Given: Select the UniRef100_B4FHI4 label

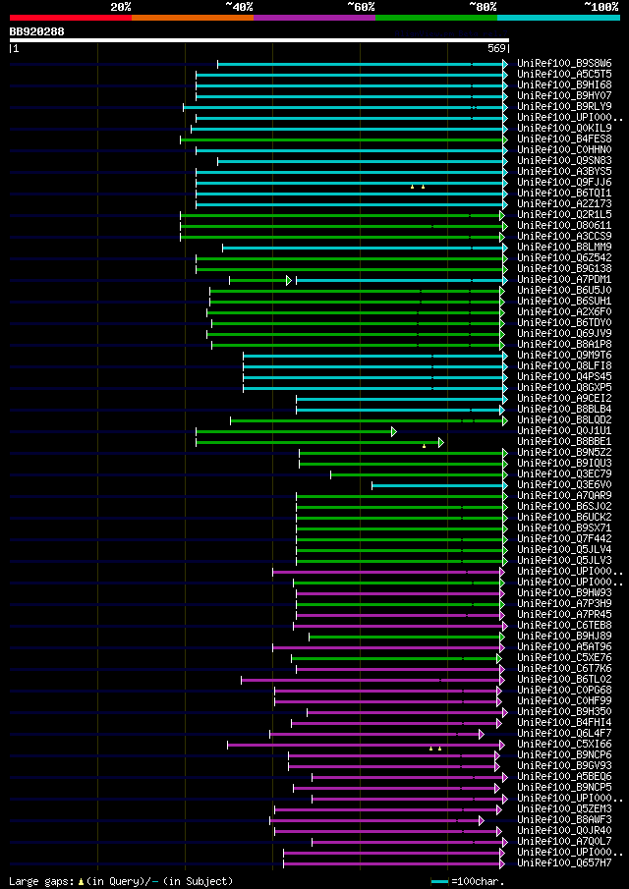Looking at the screenshot, I should tap(564, 722).
